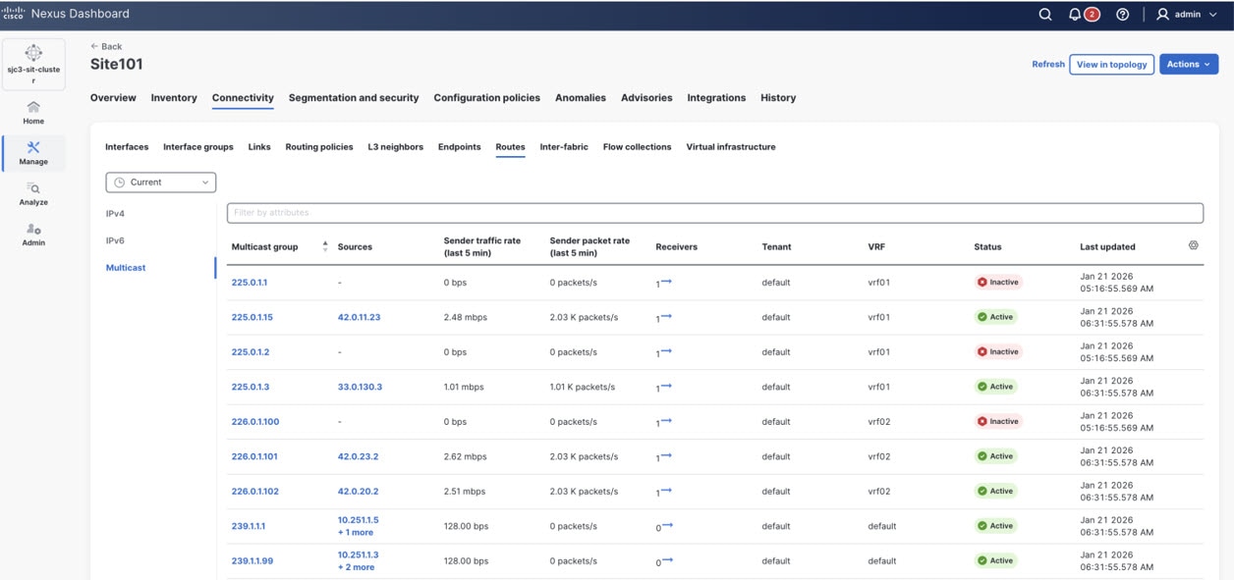This screenshot has height=580, width=1234.
Task: Click the help question mark icon
Action: pyautogui.click(x=1123, y=15)
